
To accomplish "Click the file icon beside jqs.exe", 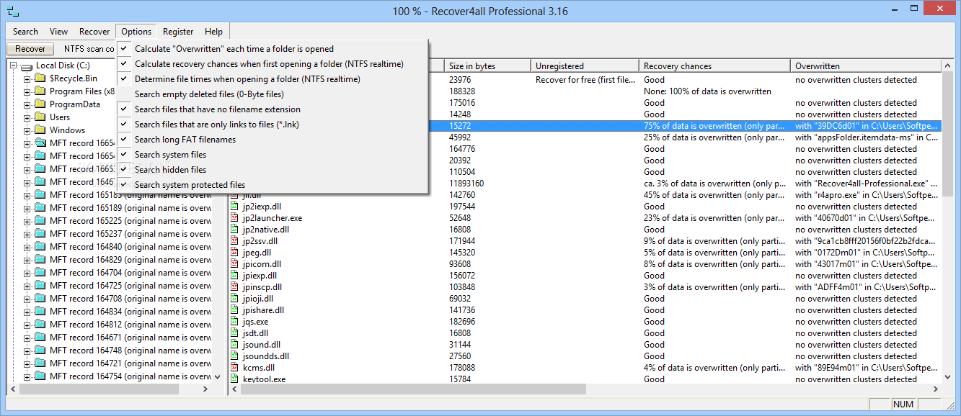I will pyautogui.click(x=235, y=322).
